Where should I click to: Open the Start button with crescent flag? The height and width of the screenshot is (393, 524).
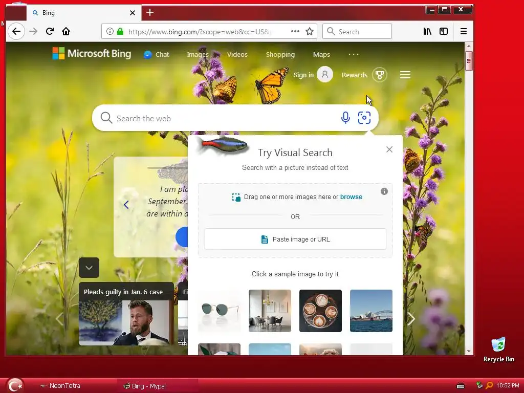tap(15, 385)
